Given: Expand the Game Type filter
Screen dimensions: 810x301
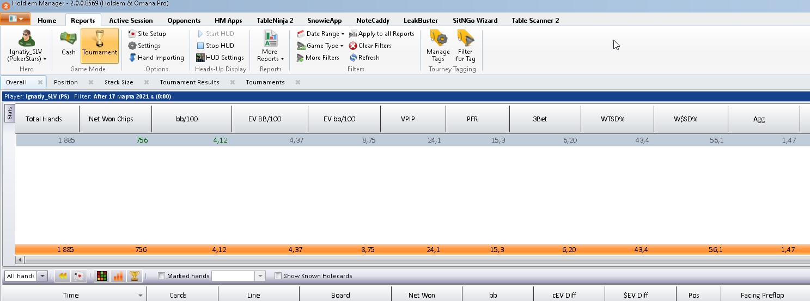Looking at the screenshot, I should [320, 46].
